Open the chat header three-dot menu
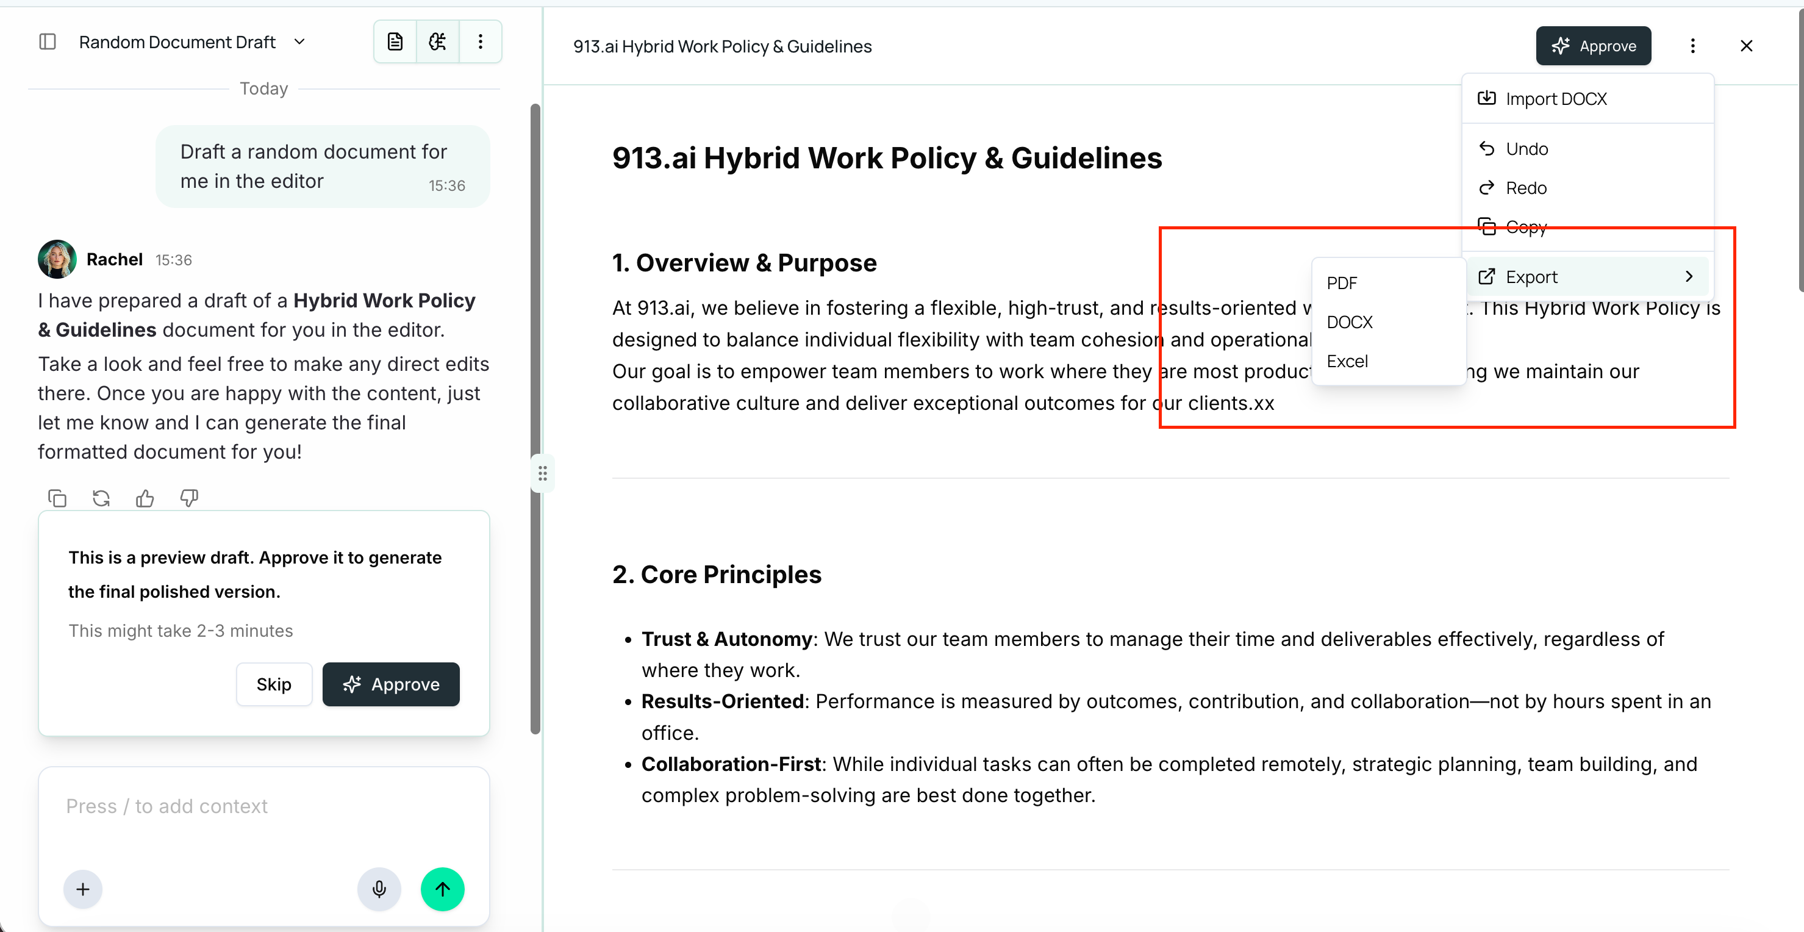The height and width of the screenshot is (932, 1804). click(x=481, y=42)
